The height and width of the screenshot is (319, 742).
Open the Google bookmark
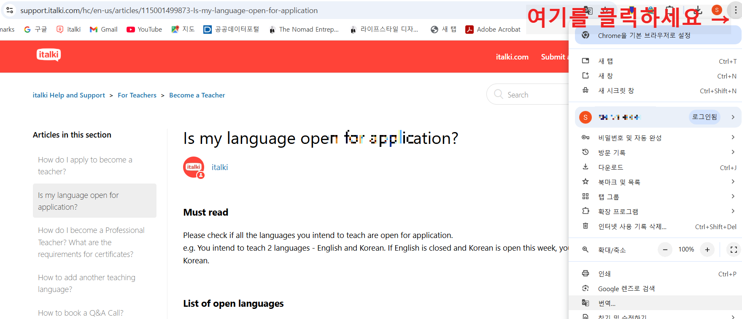35,29
